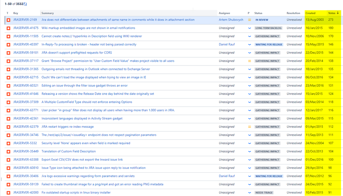
Task: Click the bug type icon for JRASERVER-2169
Action: click(x=8, y=20)
